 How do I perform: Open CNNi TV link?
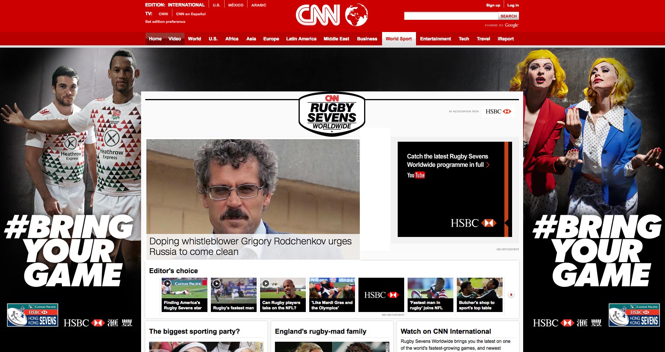point(163,14)
